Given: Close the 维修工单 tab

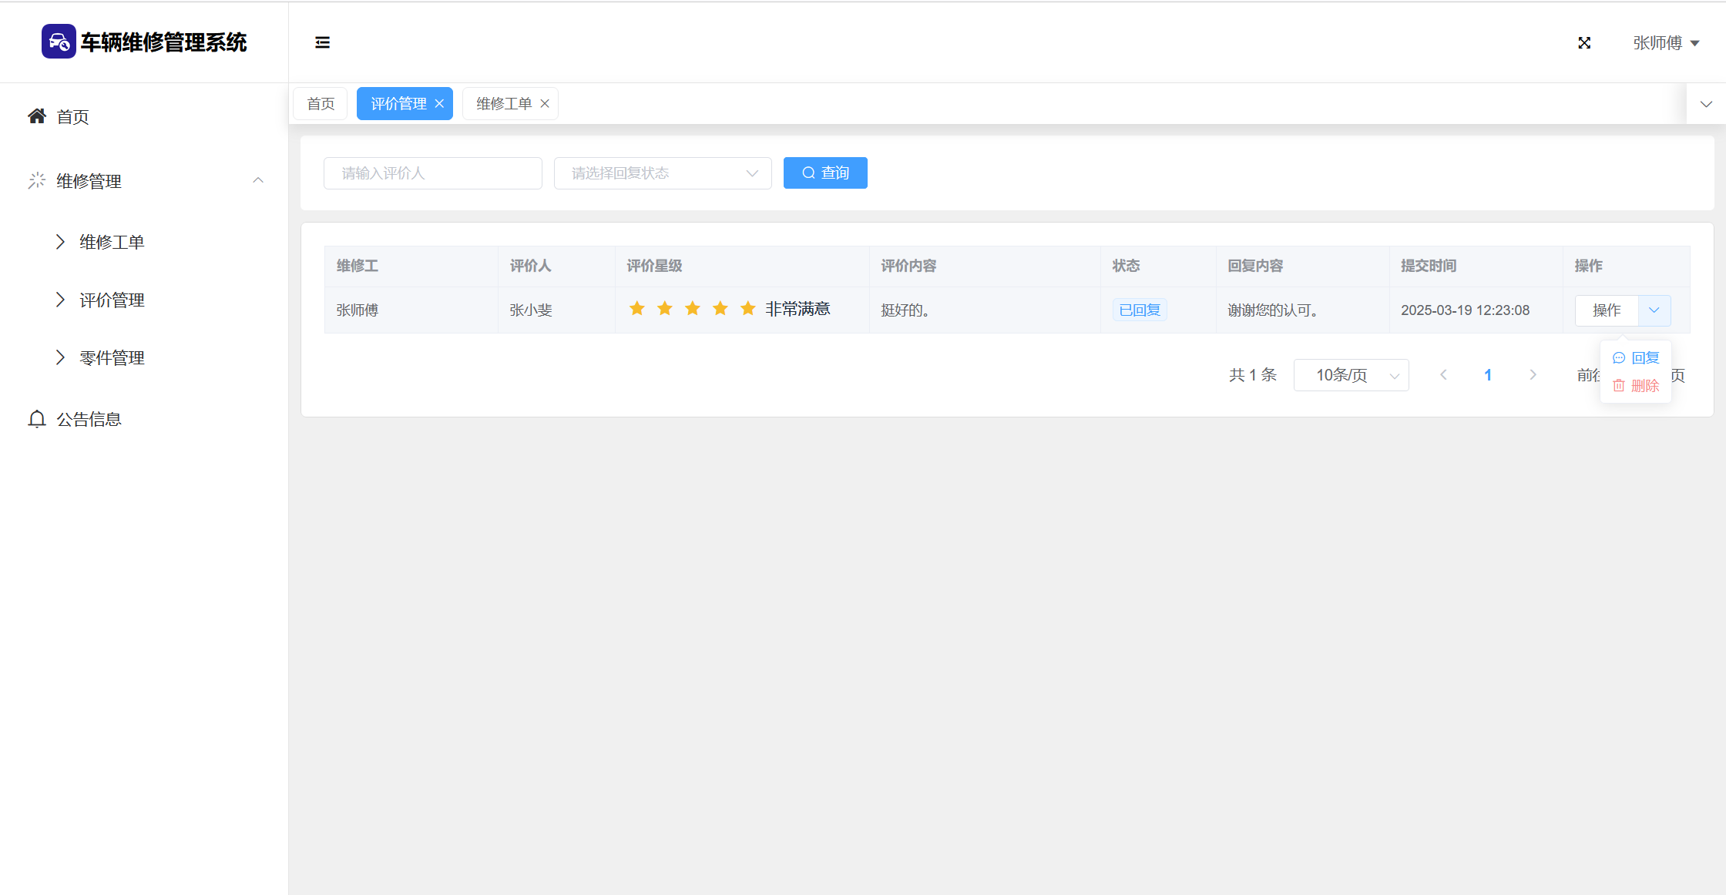Looking at the screenshot, I should (x=545, y=104).
